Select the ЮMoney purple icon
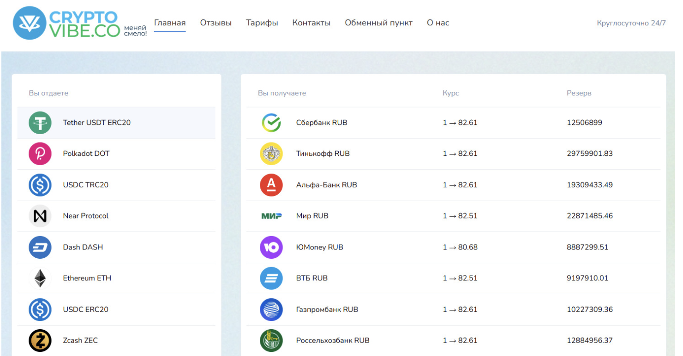The image size is (683, 356). (271, 247)
